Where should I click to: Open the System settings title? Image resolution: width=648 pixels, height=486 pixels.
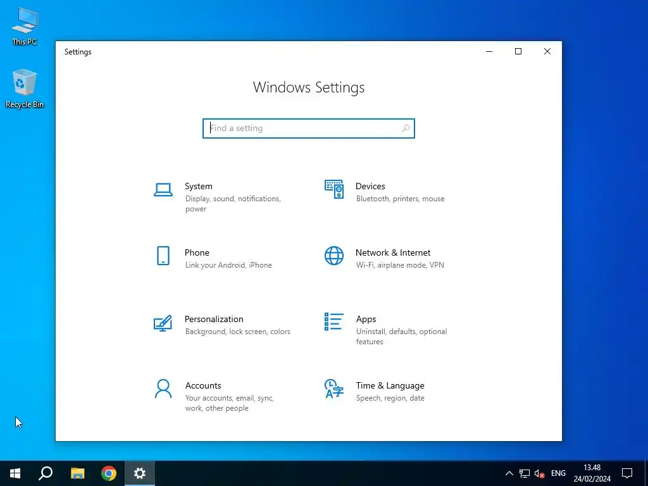point(198,187)
